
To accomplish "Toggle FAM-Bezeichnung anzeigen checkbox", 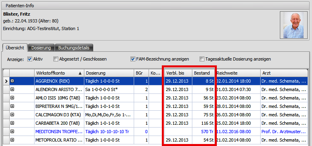I will coord(133,59).
